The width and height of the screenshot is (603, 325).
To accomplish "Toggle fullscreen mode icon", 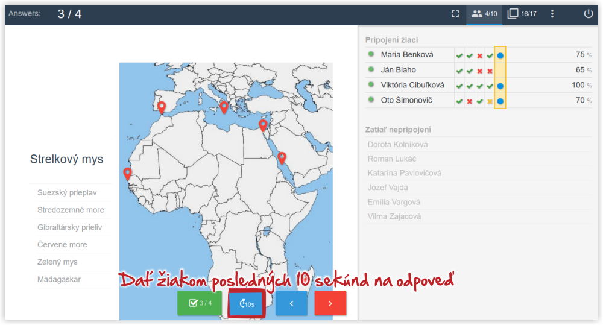I will (455, 14).
